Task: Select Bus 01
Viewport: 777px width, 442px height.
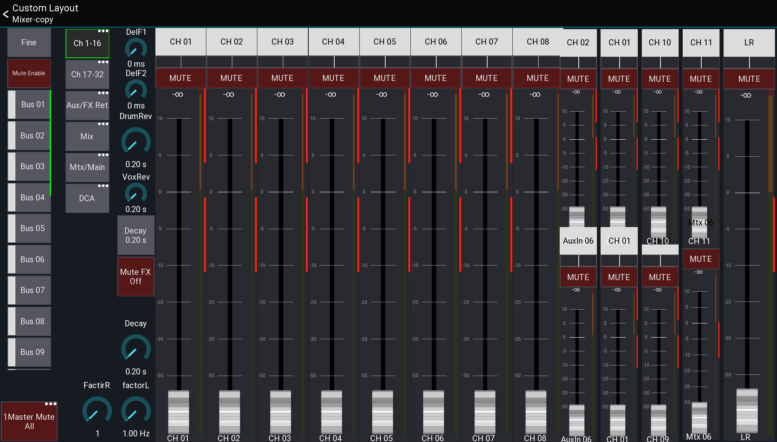Action: 29,104
